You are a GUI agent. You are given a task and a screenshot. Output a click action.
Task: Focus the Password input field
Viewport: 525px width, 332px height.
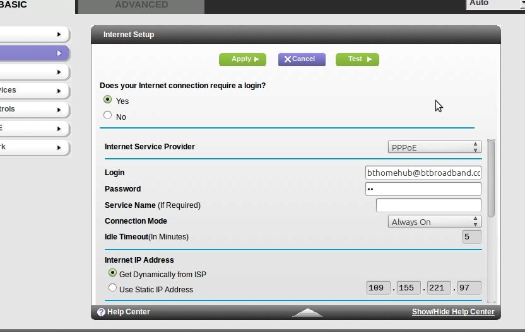pyautogui.click(x=423, y=189)
